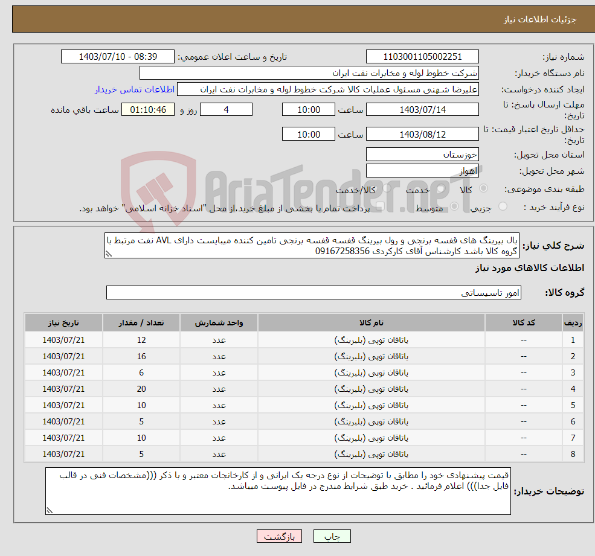Open buyer contact info link اطلاعات تماس خریدار
Viewport: 595px width, 556px height.
pos(135,89)
